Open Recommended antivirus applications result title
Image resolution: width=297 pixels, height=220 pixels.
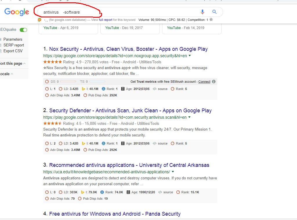[129, 165]
